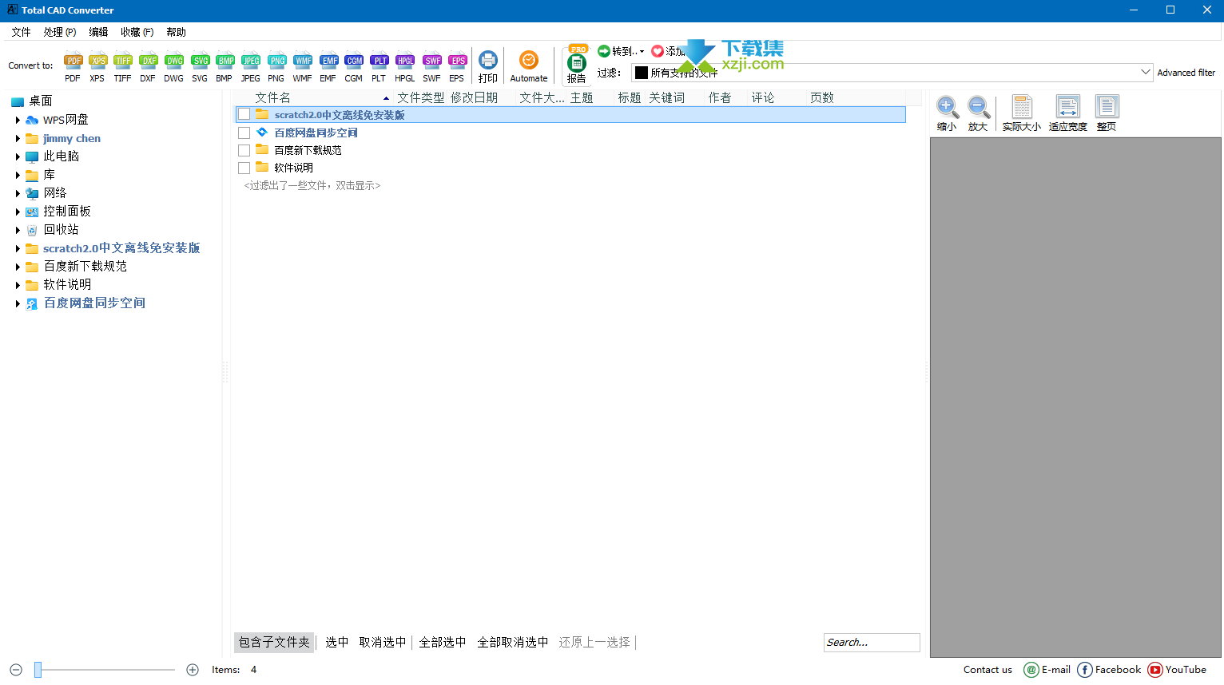
Task: Expand the WPS网盘 tree node
Action: click(18, 120)
